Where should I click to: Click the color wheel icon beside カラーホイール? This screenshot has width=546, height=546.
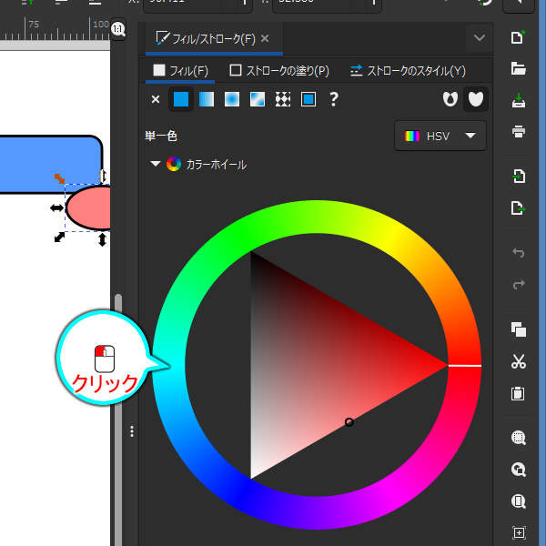click(x=174, y=164)
